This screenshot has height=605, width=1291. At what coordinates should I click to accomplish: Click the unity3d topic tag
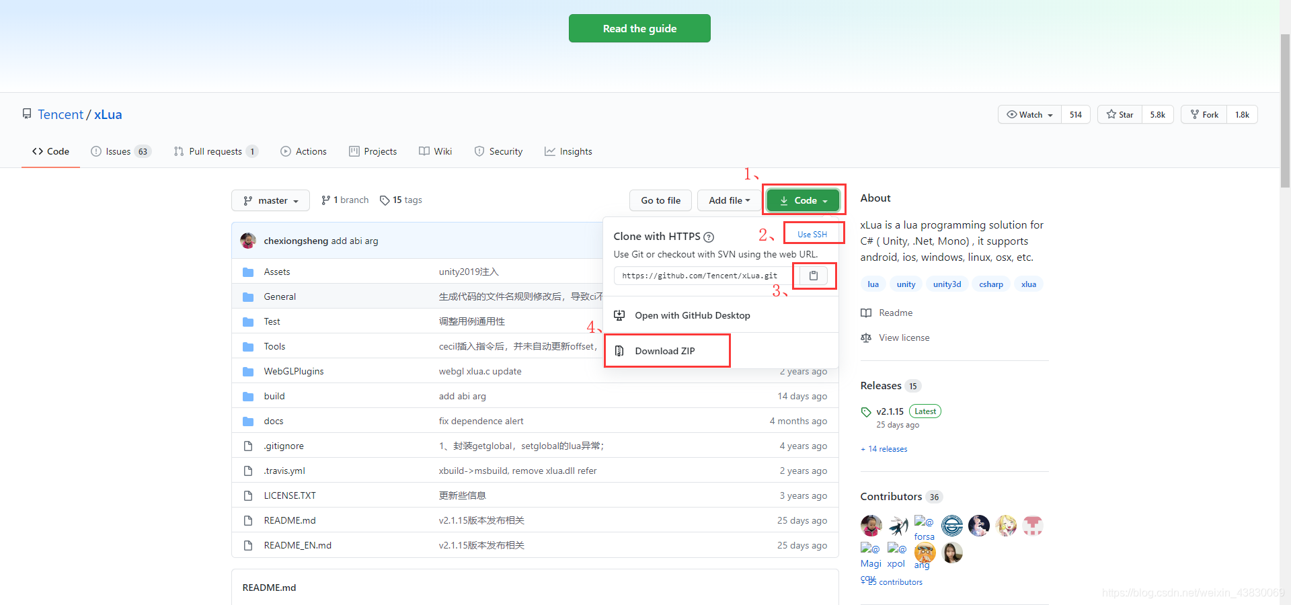pos(947,284)
